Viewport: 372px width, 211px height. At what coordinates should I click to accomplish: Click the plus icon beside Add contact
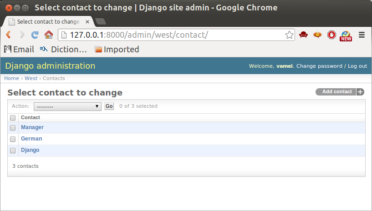(360, 92)
